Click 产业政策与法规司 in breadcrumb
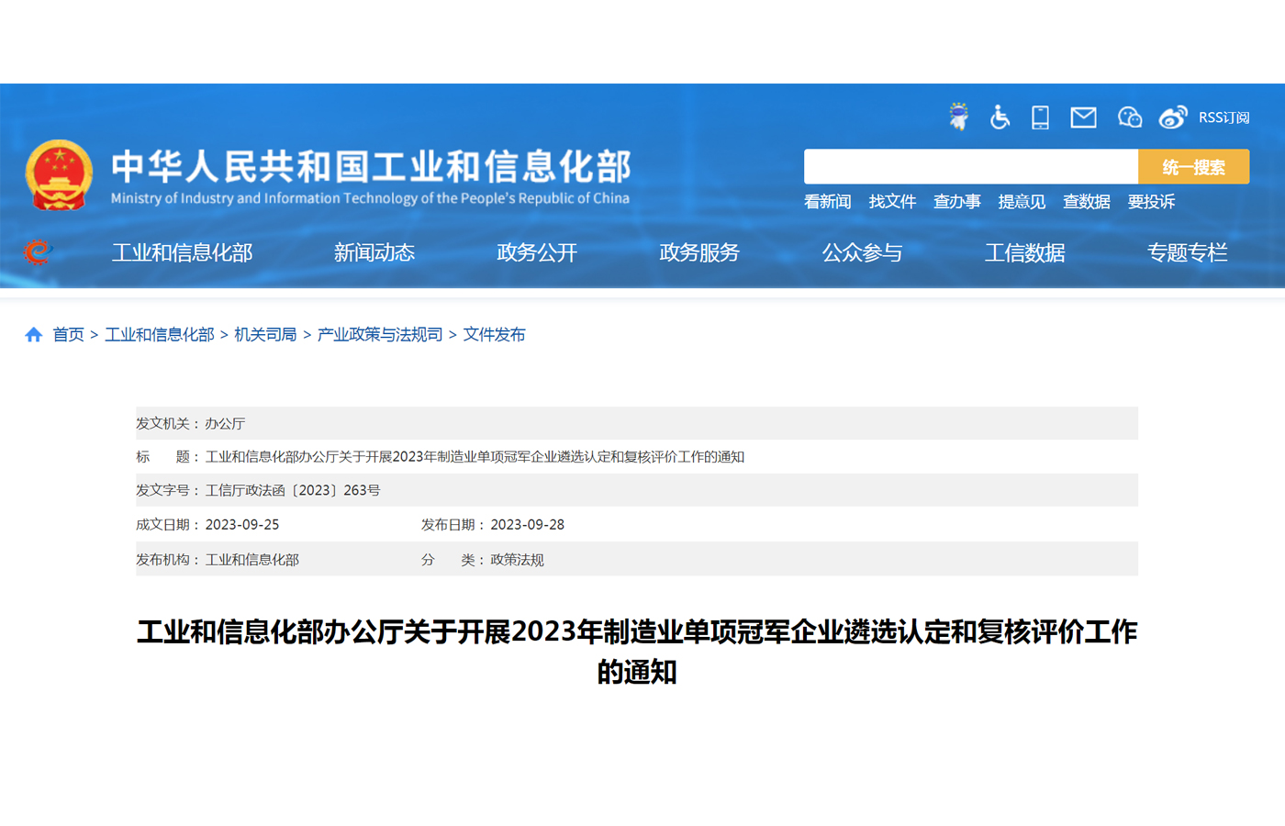This screenshot has height=826, width=1285. point(379,335)
